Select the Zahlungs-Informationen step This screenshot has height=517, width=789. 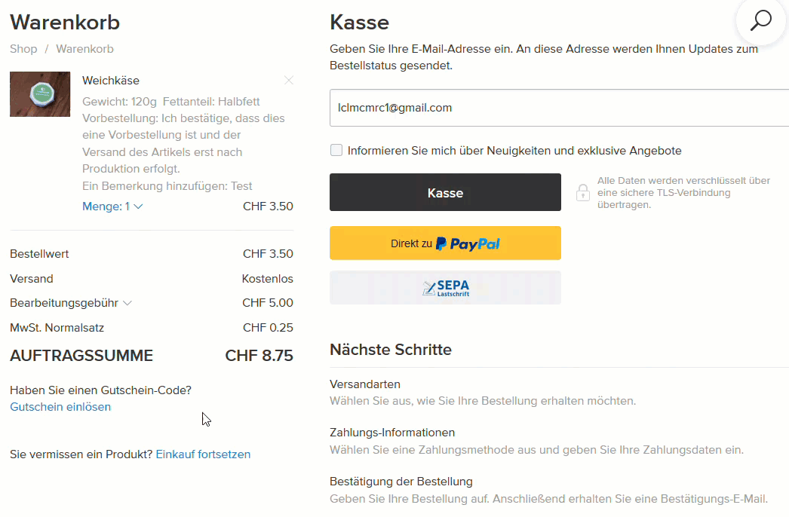point(392,433)
